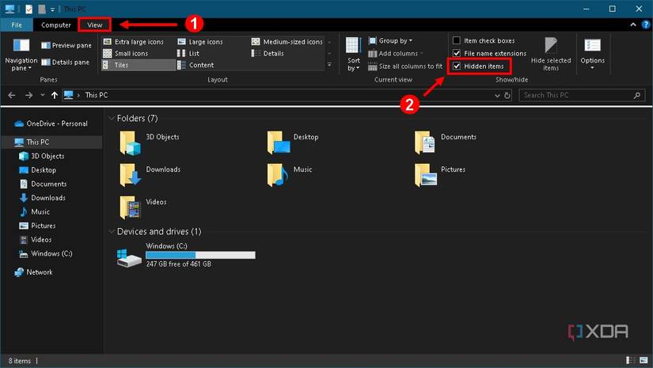Select Medium-sized icons layout
The width and height of the screenshot is (653, 368).
click(x=287, y=42)
